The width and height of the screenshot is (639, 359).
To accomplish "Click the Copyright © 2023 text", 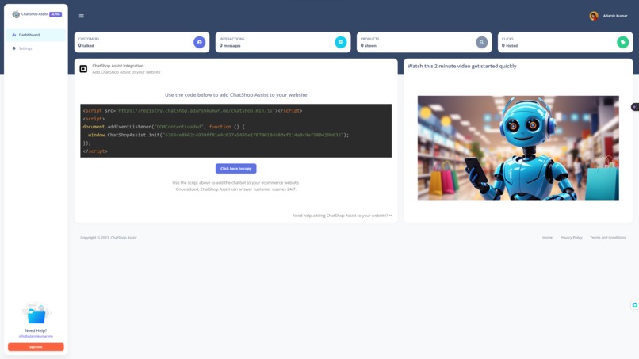I will pos(94,238).
